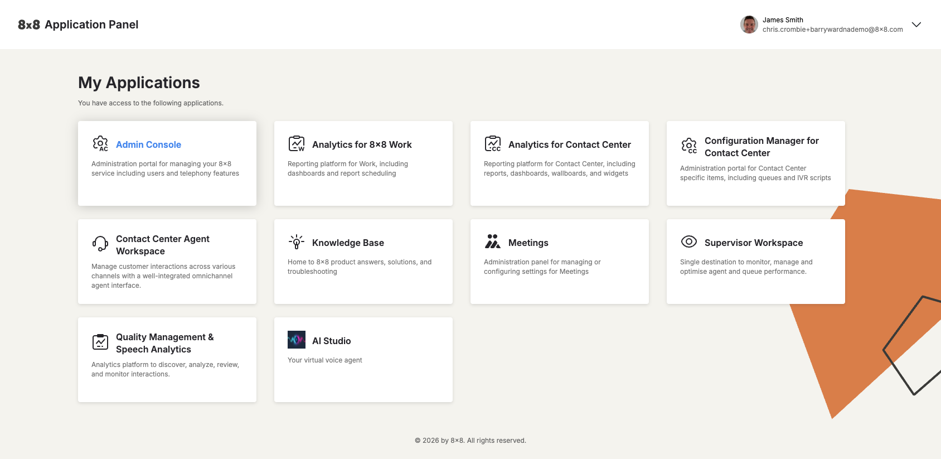The width and height of the screenshot is (941, 459).
Task: Click the Configuration Manager gear icon
Action: [x=689, y=146]
